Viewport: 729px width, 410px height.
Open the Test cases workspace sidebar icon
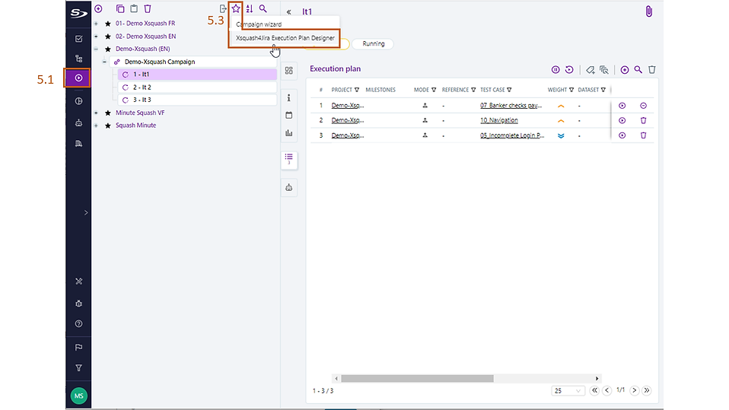[x=78, y=39]
